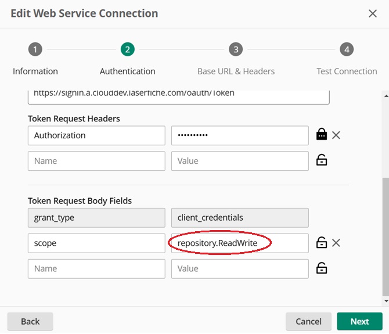Go to step 1 Information

(x=35, y=49)
